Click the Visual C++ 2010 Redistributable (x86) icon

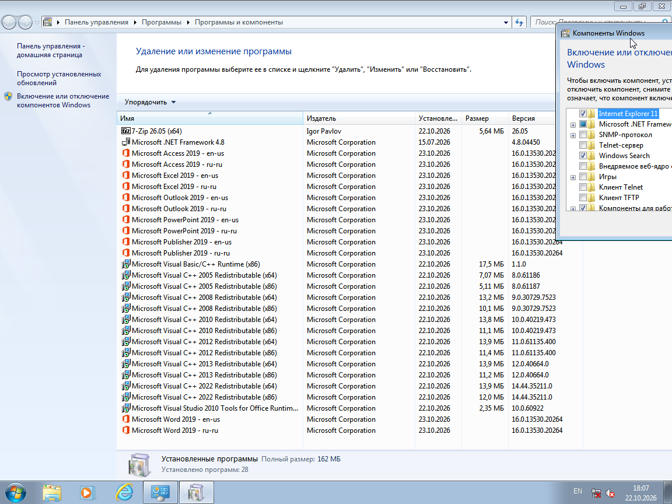click(125, 330)
